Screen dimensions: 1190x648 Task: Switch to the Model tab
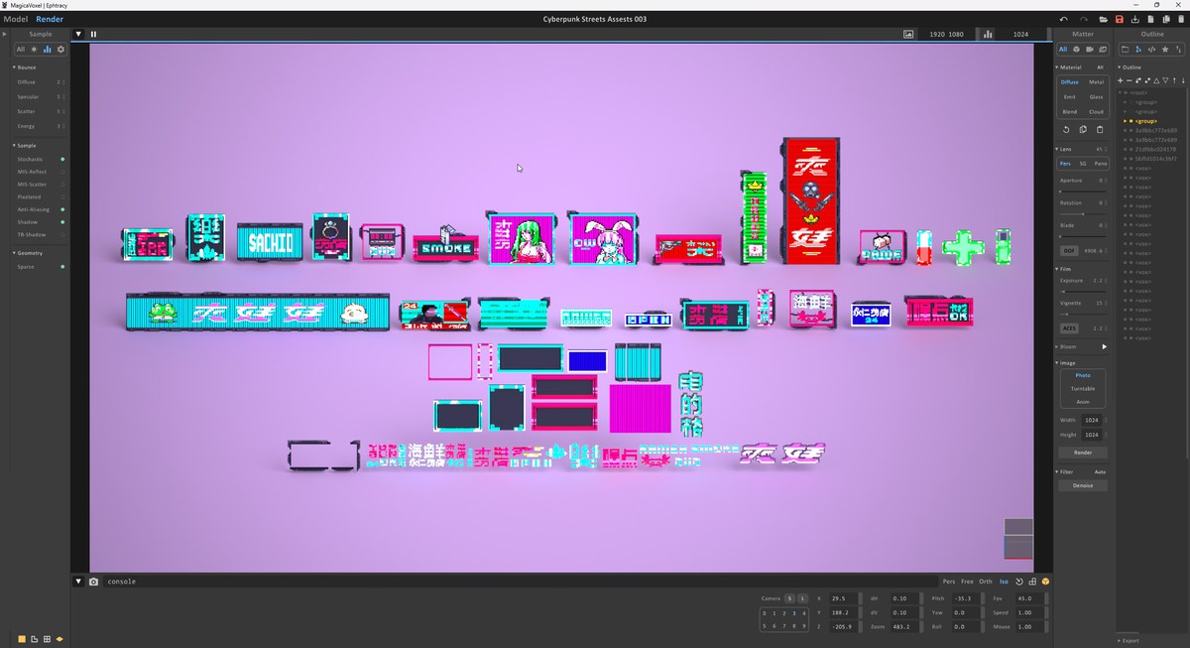pyautogui.click(x=16, y=19)
